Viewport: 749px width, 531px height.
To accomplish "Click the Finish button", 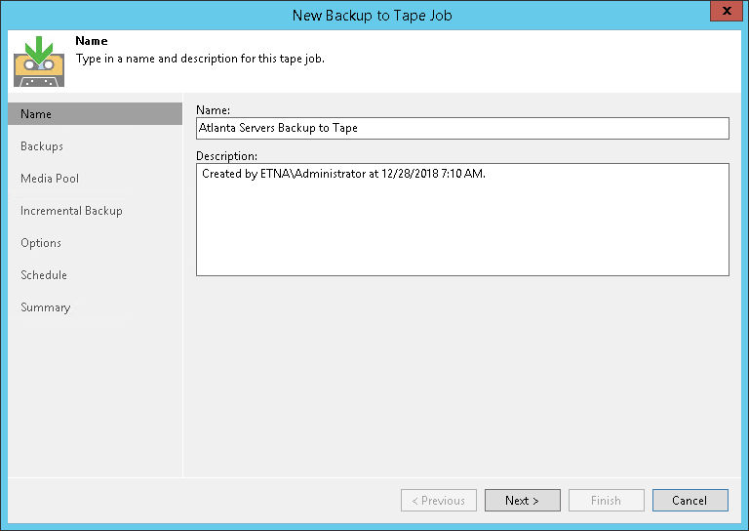I will 606,501.
